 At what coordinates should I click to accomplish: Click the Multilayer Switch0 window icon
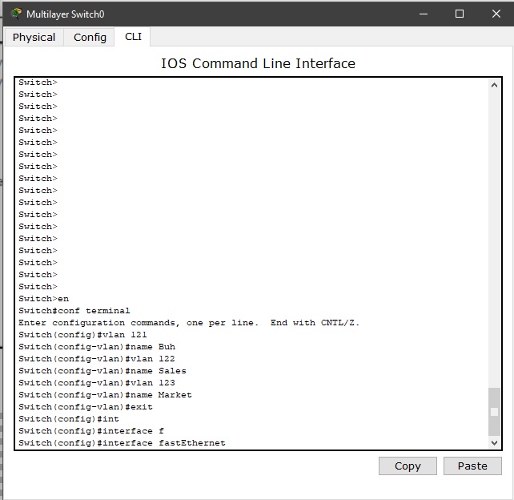point(16,14)
